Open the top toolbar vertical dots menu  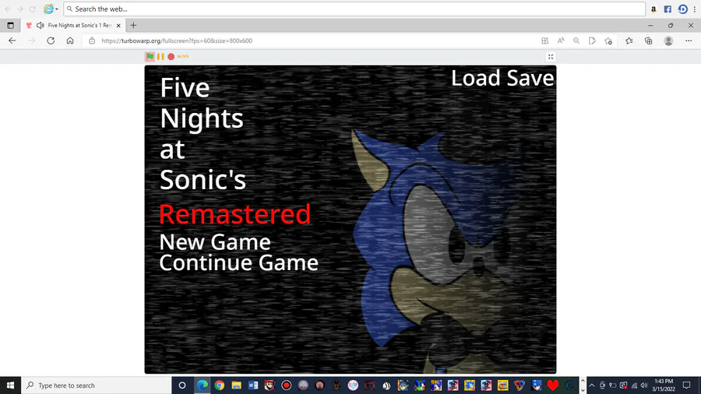[695, 9]
